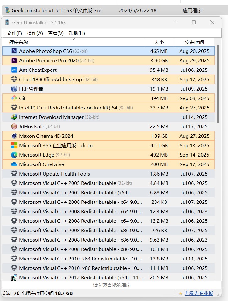This screenshot has width=228, height=301.
Task: Open the 查看(V) menu
Action: click(56, 33)
